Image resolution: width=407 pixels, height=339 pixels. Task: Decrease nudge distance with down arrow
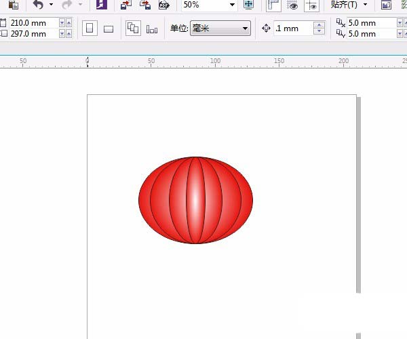click(319, 31)
